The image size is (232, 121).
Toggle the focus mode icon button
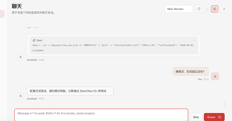coord(224,9)
